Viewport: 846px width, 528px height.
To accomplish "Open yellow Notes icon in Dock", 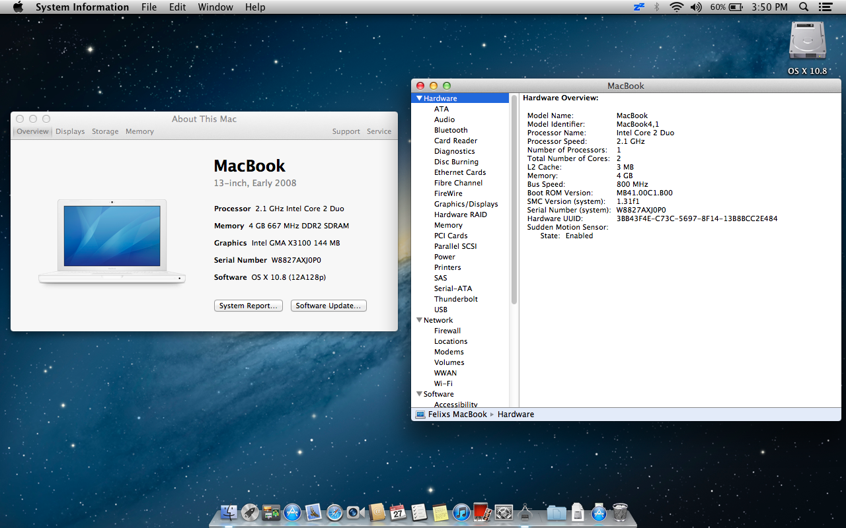I will pyautogui.click(x=440, y=512).
